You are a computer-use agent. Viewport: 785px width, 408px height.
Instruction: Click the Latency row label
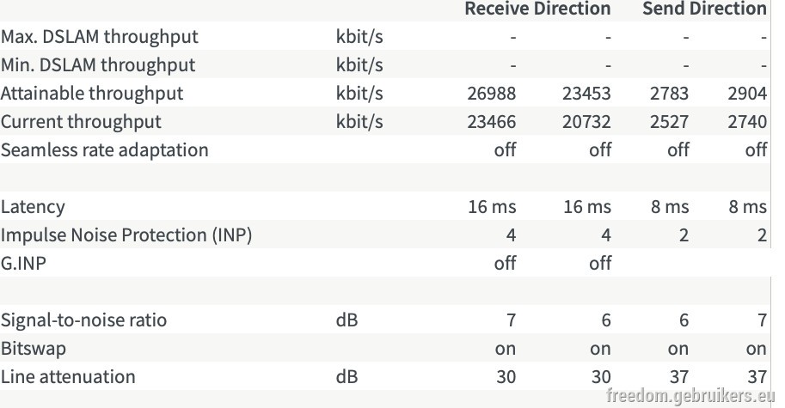[33, 207]
